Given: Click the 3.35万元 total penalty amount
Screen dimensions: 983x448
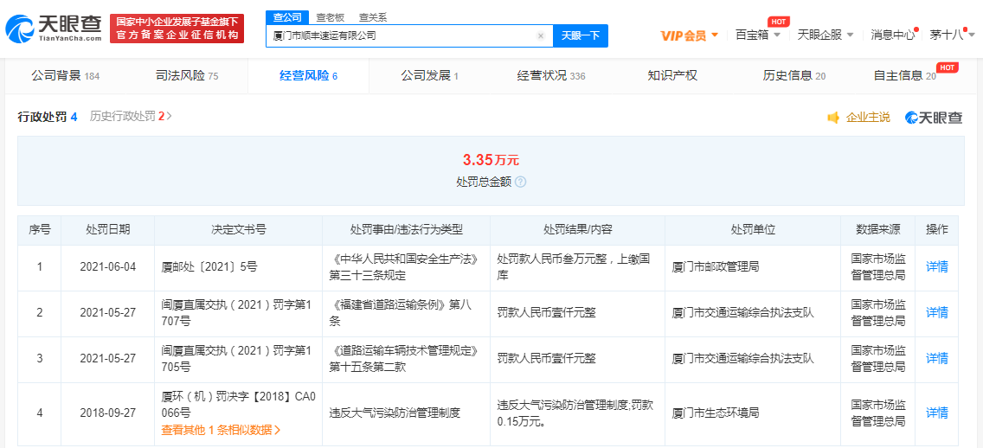Looking at the screenshot, I should [491, 160].
